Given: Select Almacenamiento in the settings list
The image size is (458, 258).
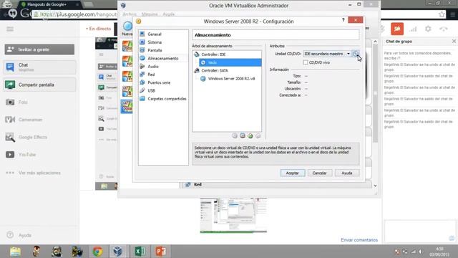Looking at the screenshot, I should pyautogui.click(x=163, y=58).
